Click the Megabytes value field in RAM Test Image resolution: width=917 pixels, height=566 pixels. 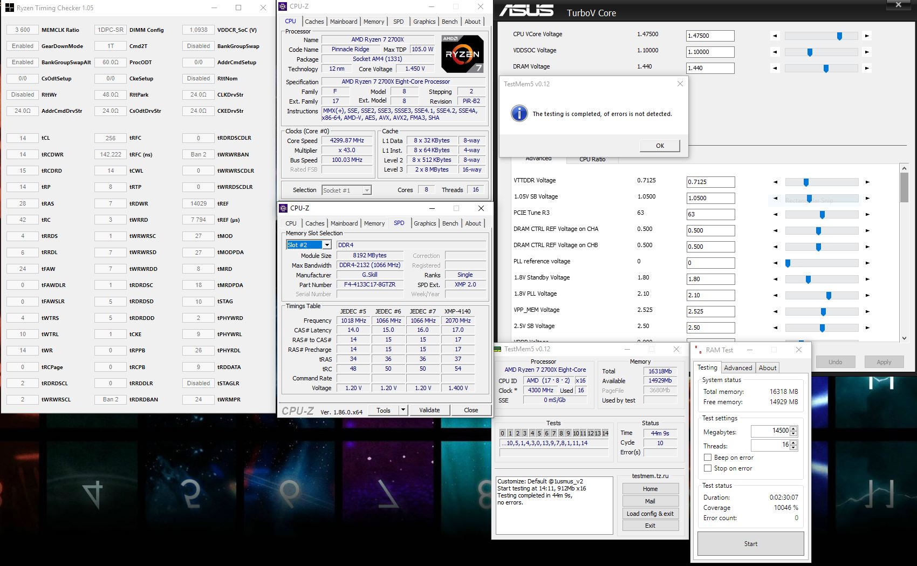coord(770,431)
